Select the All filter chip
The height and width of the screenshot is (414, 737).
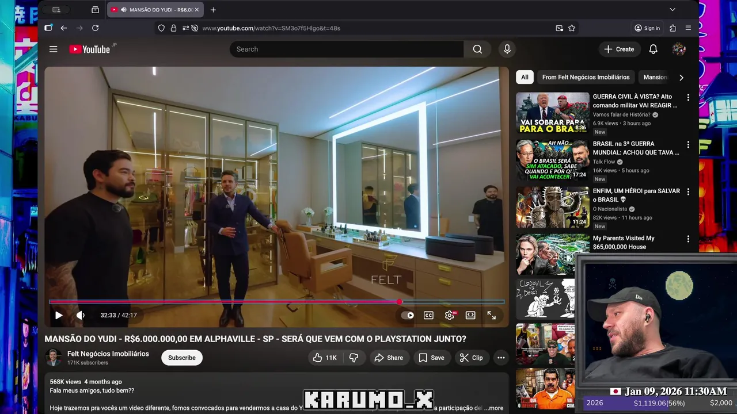coord(525,77)
